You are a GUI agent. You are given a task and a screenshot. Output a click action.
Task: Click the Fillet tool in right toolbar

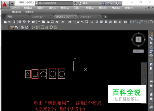[x=151, y=98]
